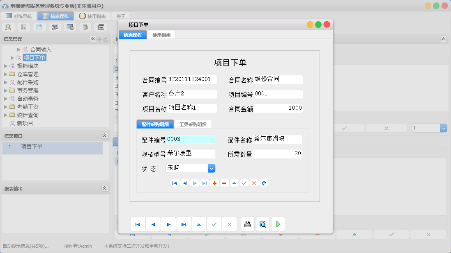Image resolution: width=451 pixels, height=253 pixels.
Task: Click the blue document icon in the toolbar
Action: (39, 27)
